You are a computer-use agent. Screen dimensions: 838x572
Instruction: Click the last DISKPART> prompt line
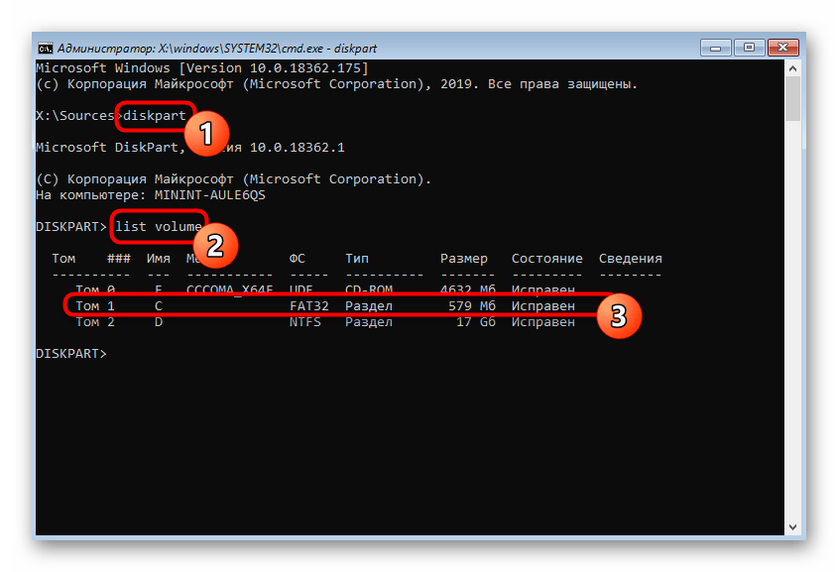point(70,354)
